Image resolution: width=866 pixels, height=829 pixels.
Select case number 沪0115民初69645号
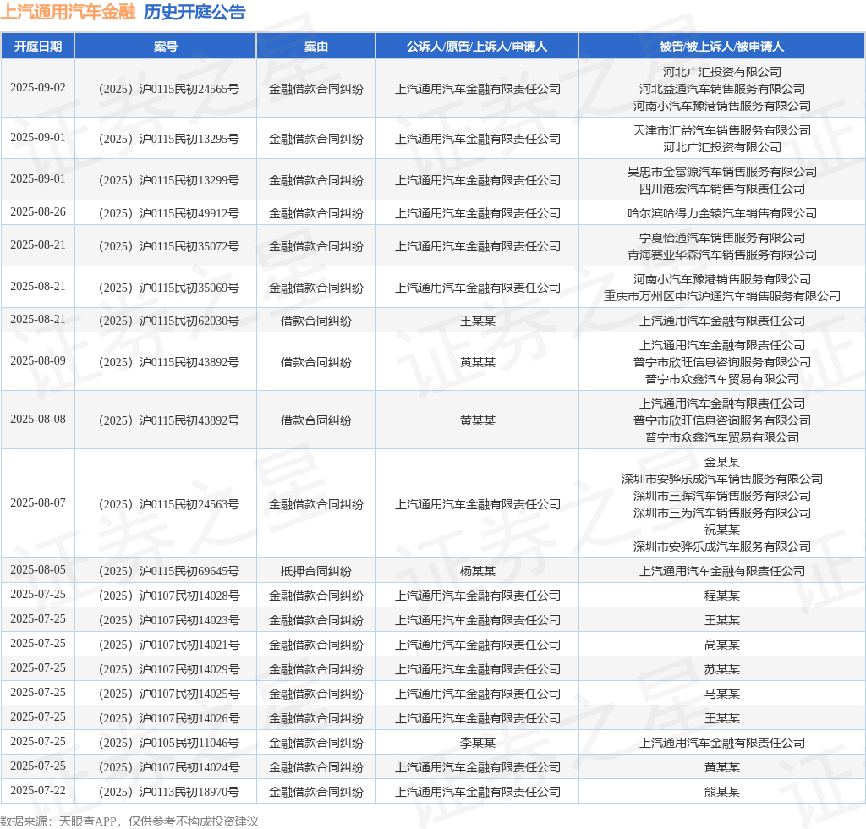[169, 571]
